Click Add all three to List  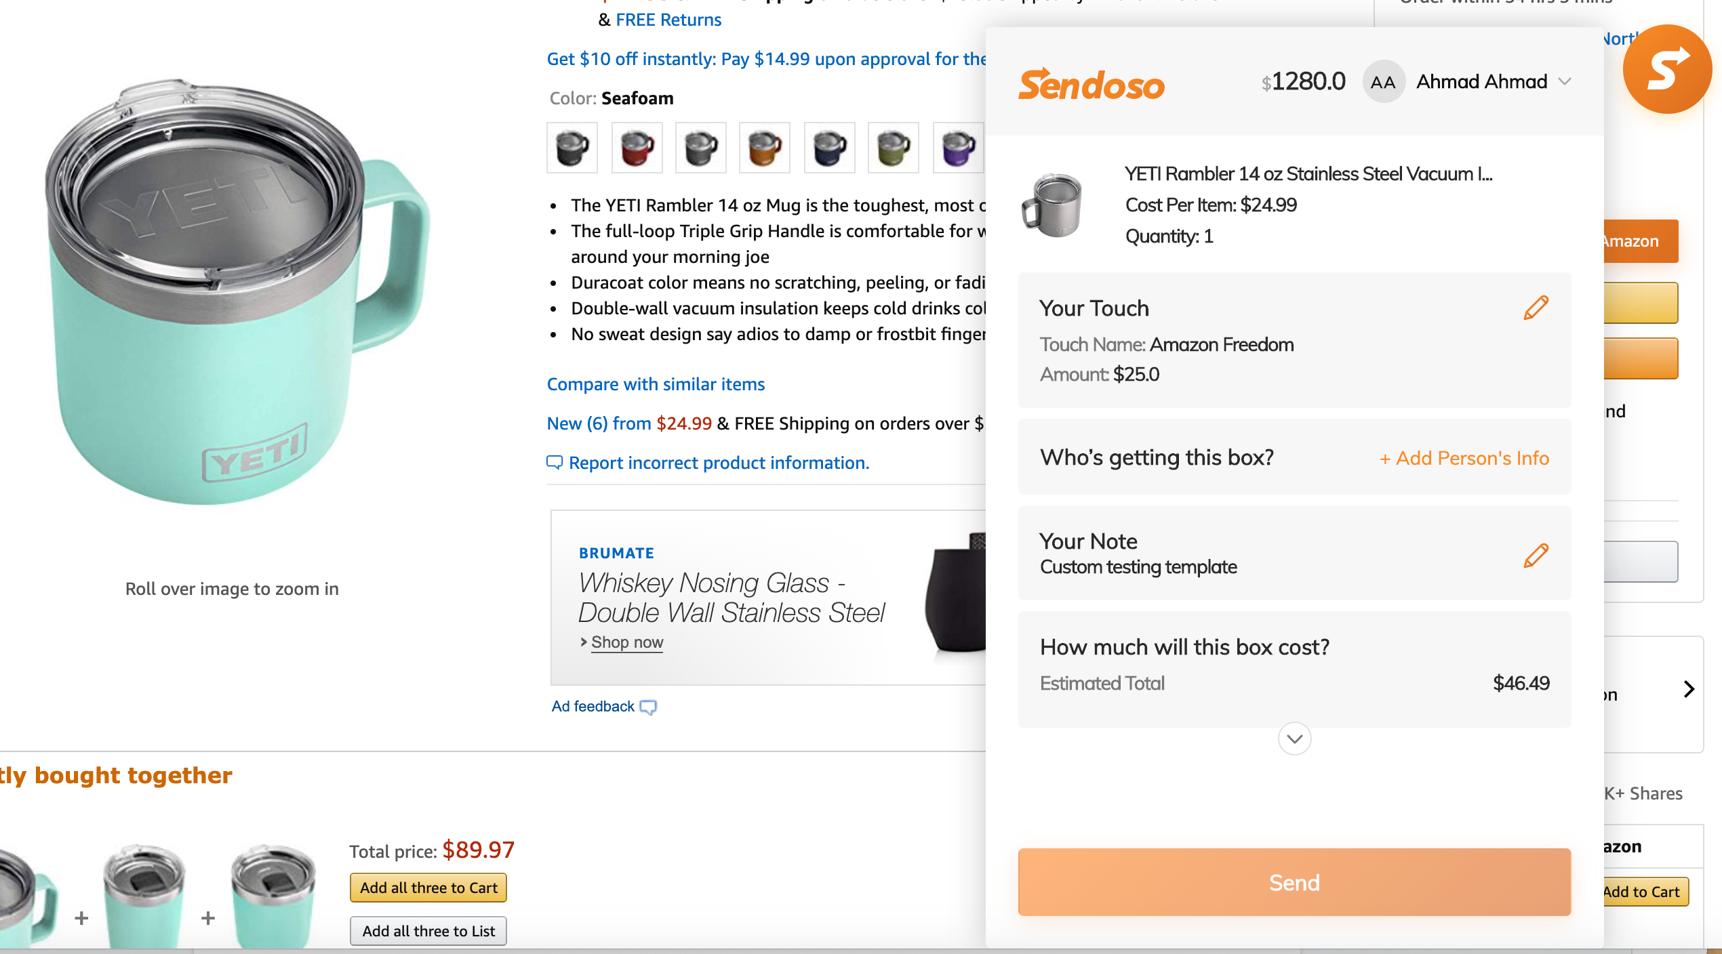point(428,931)
